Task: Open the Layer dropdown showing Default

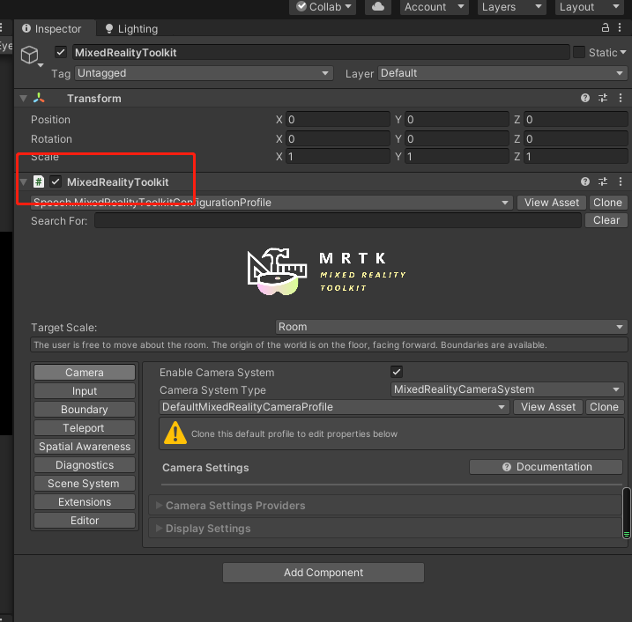Action: tap(502, 73)
